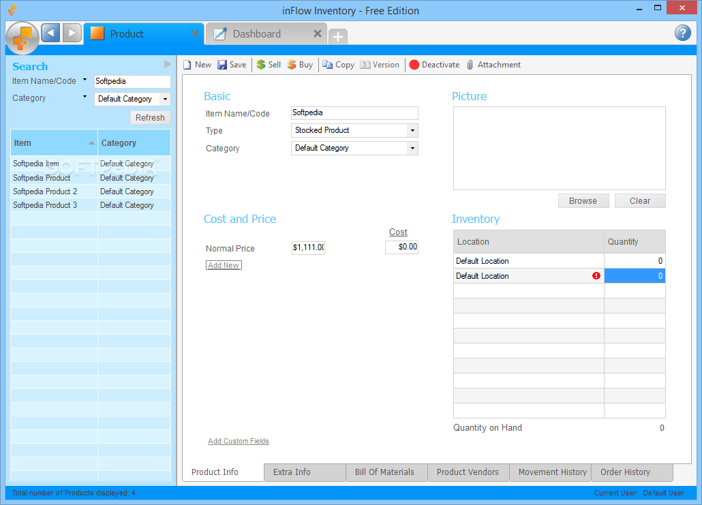Click the Version toolbar button

380,65
